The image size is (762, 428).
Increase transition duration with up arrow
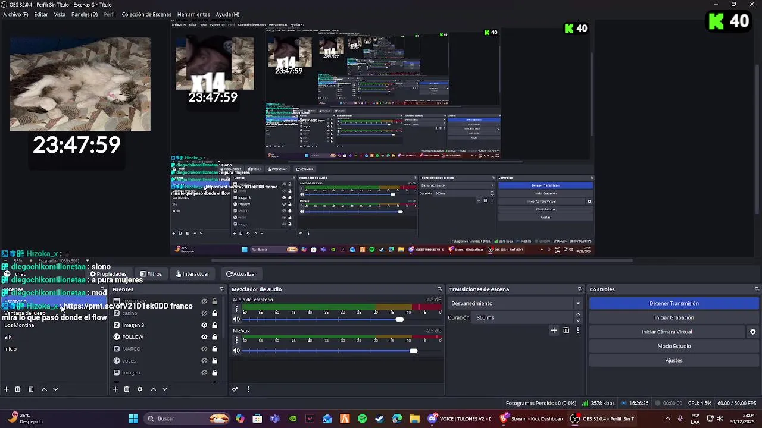[x=578, y=314]
